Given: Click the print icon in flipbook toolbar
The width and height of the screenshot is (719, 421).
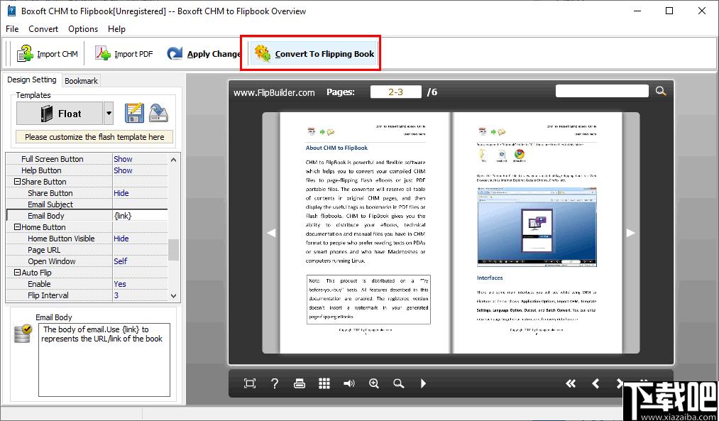Looking at the screenshot, I should pyautogui.click(x=300, y=383).
